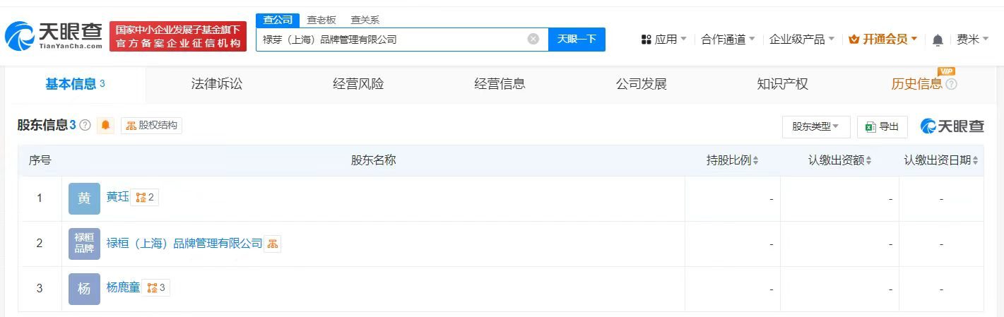
Task: Open shareholder link 杨鹿童
Action: tap(124, 288)
